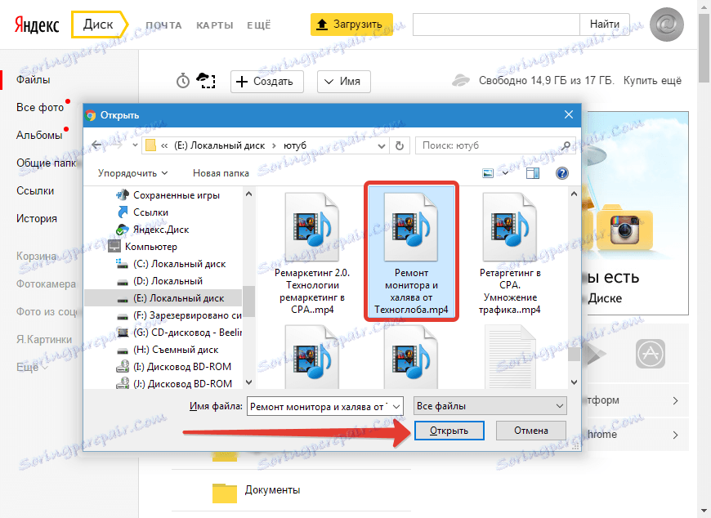711x518 pixels.
Task: Click the Открыть button
Action: tap(449, 431)
